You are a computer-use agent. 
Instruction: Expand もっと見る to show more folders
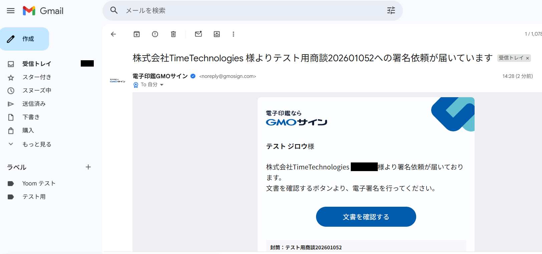coord(37,144)
